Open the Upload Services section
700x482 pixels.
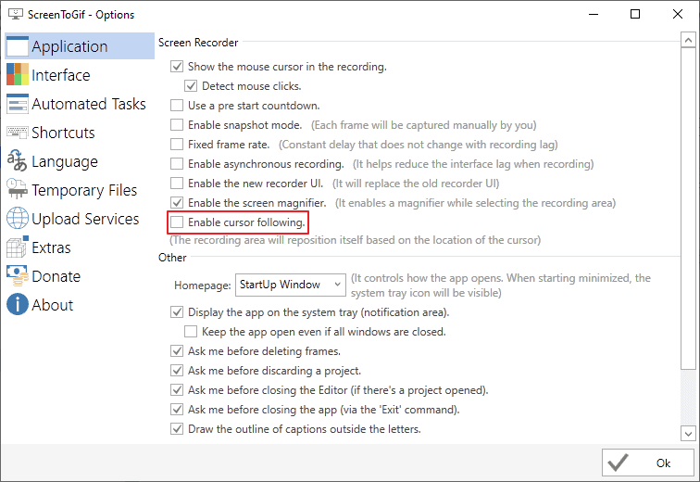pos(80,219)
